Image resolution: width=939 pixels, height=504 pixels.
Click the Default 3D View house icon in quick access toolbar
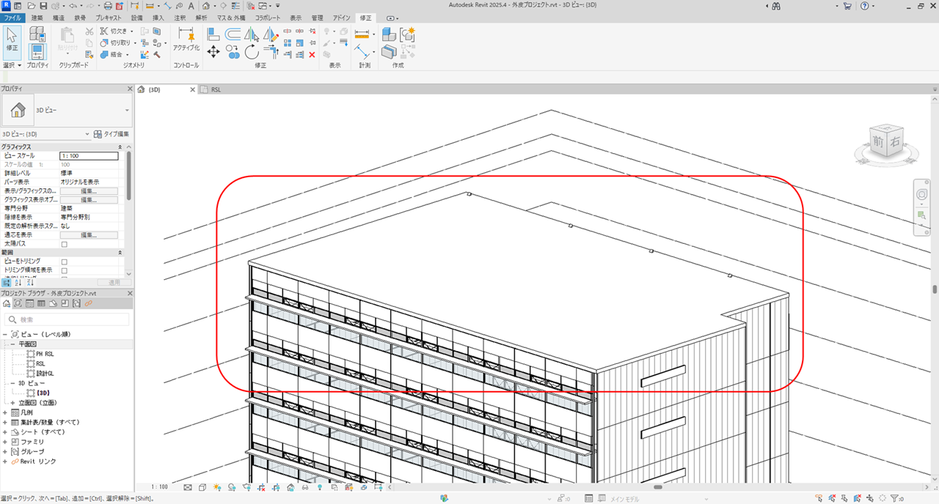pos(206,6)
